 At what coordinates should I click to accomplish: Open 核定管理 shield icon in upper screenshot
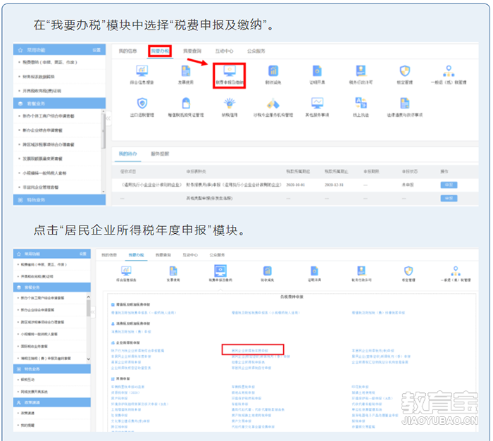tap(405, 70)
